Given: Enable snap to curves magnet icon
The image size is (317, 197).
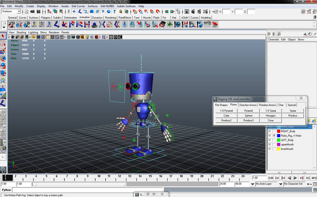Looking at the screenshot, I should (x=141, y=11).
